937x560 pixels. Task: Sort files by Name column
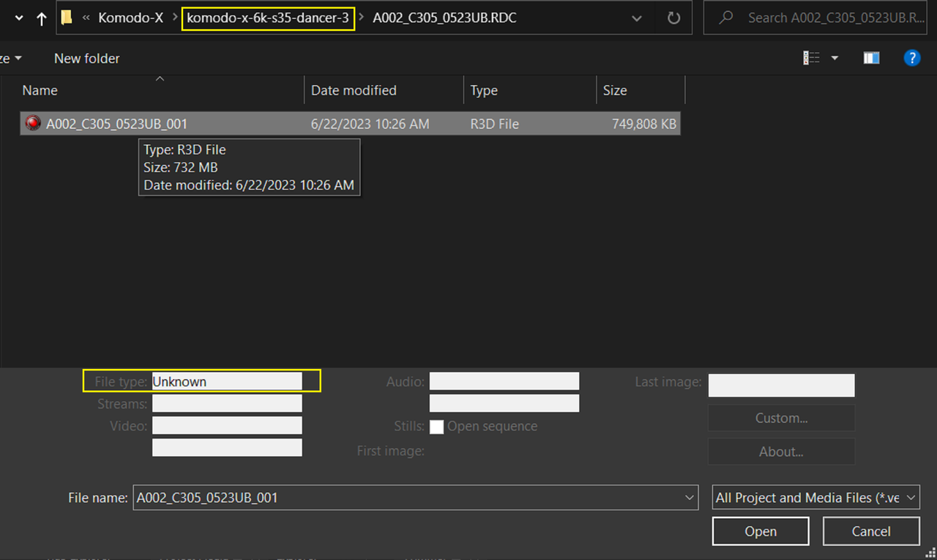coord(40,91)
